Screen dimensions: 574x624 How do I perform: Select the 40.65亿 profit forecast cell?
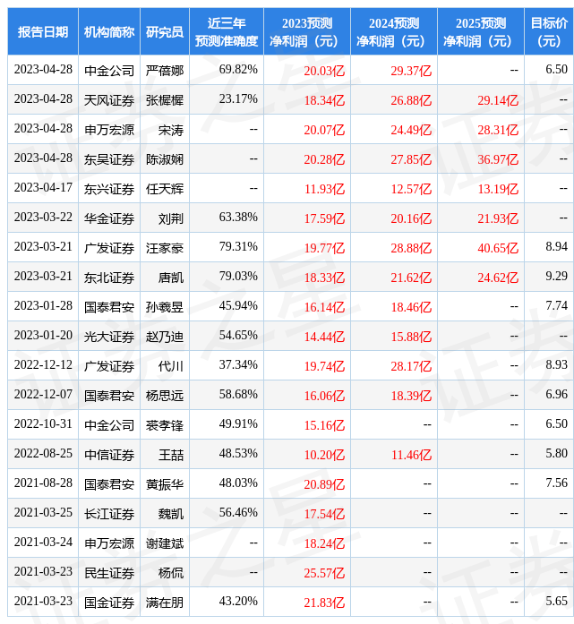point(498,247)
